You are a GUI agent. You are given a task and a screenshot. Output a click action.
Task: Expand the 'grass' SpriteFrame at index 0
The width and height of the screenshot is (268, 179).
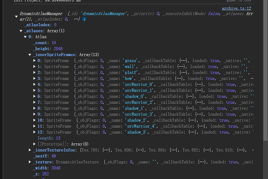click(35, 61)
